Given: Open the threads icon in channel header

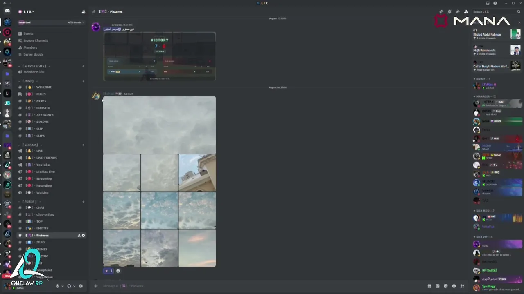Looking at the screenshot, I should point(441,11).
